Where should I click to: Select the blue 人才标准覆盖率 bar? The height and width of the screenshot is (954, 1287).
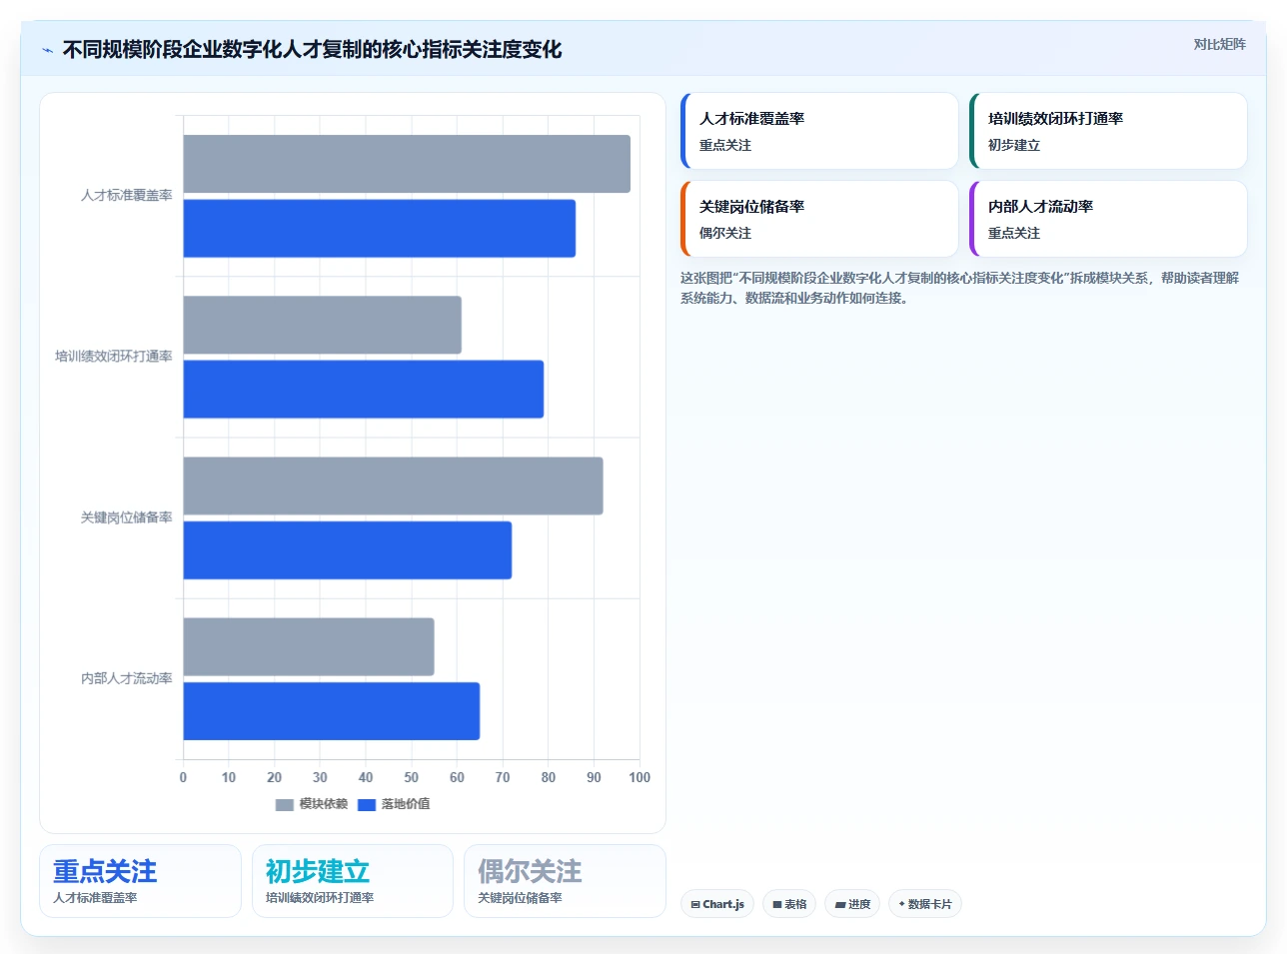[380, 229]
